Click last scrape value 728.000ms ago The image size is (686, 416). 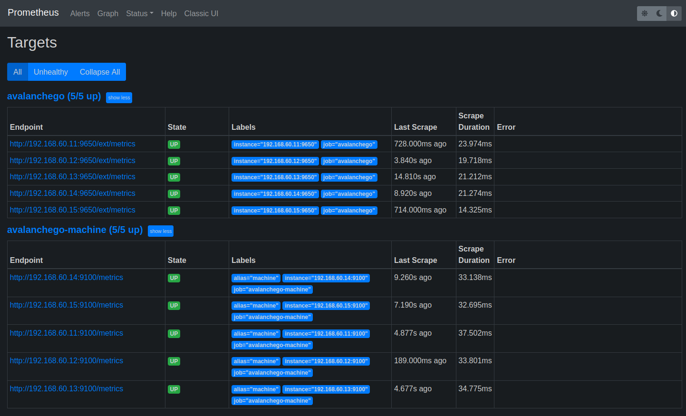420,144
